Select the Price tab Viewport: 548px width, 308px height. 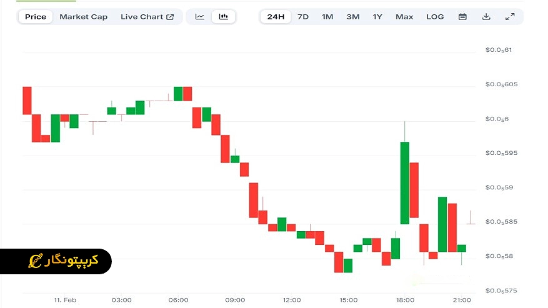click(36, 17)
